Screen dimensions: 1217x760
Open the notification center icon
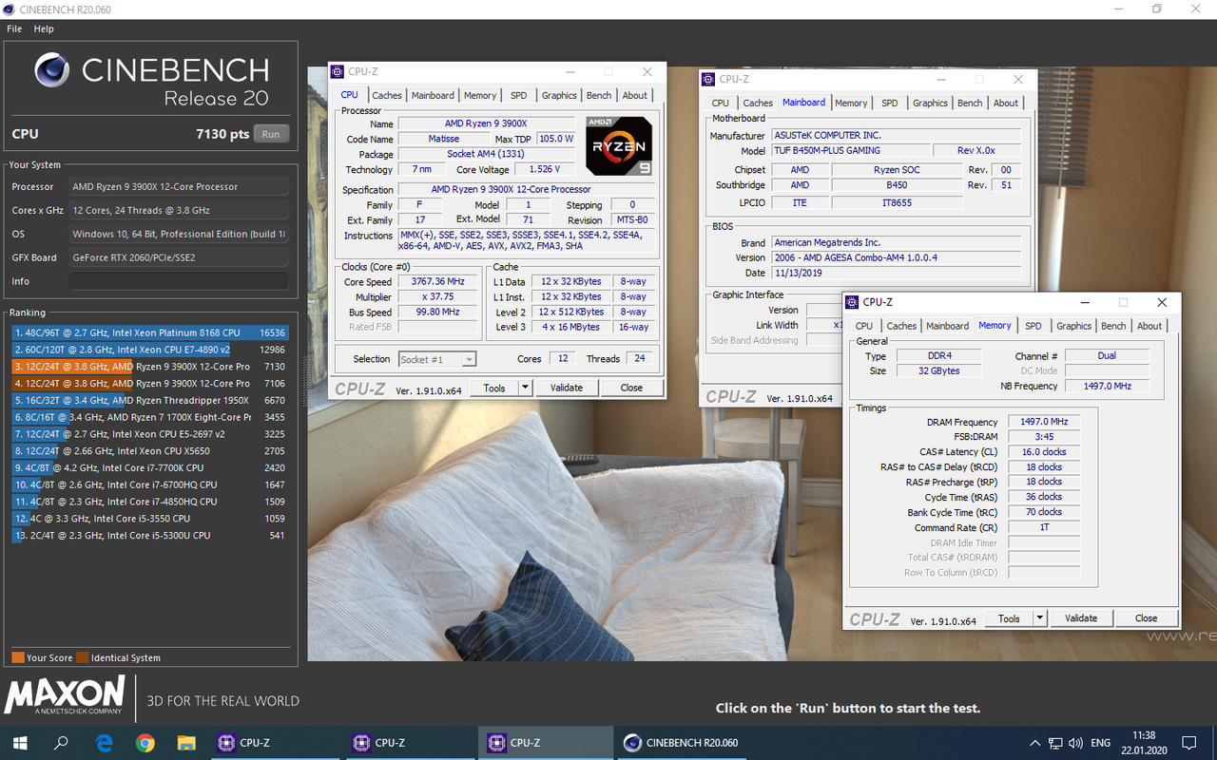click(1188, 742)
